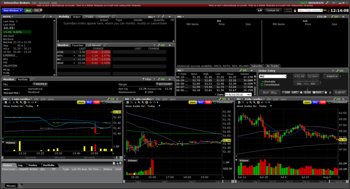Click the FYI notification button
350x189 pixels.
[x=37, y=10]
